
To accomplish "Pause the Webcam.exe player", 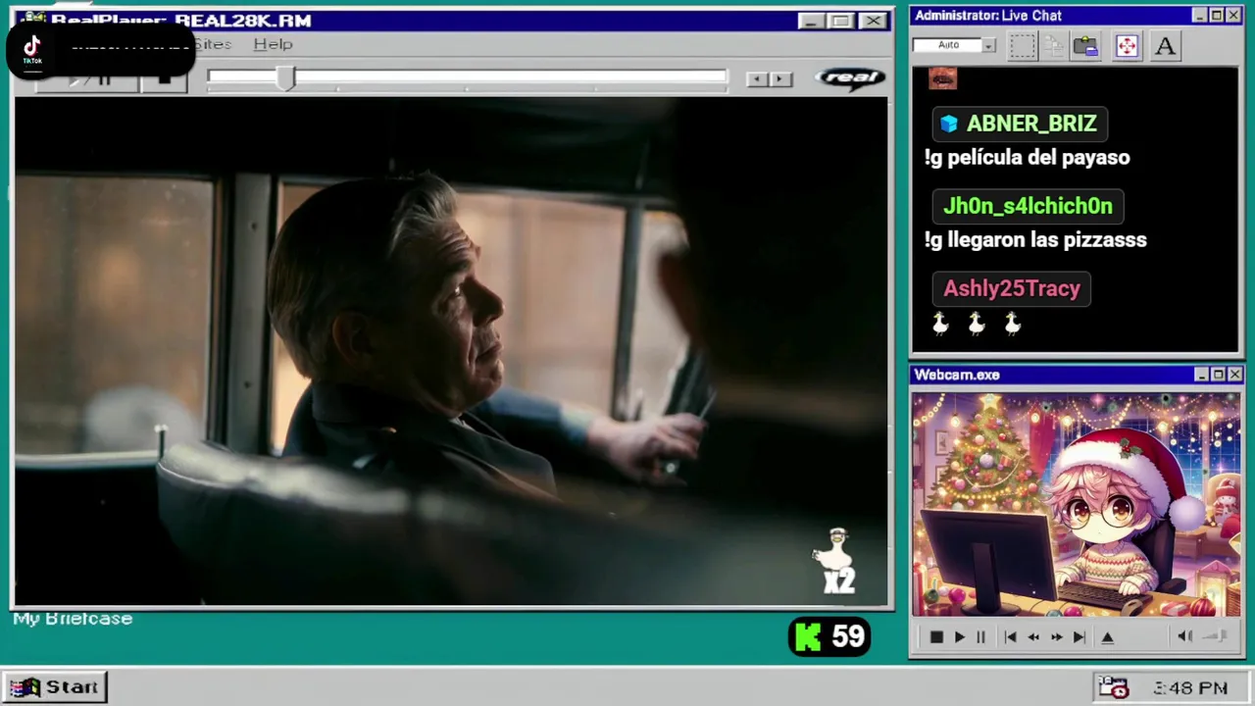I will (x=980, y=637).
